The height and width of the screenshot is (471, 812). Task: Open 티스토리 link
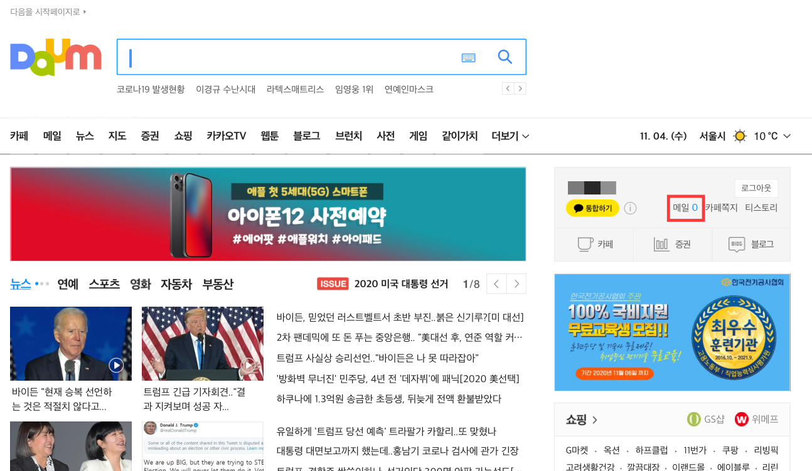tap(761, 208)
